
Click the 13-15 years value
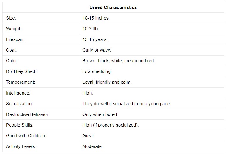(x=95, y=39)
